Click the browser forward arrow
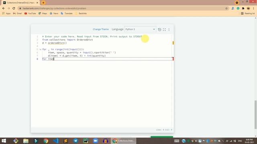 9,8
